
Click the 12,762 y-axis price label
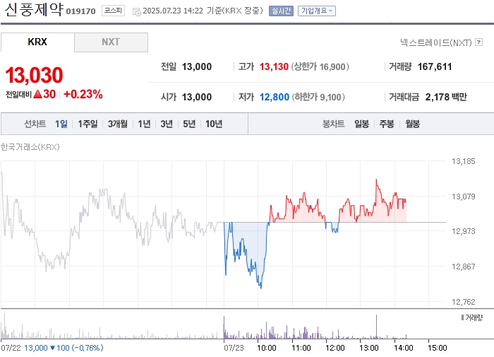click(463, 302)
